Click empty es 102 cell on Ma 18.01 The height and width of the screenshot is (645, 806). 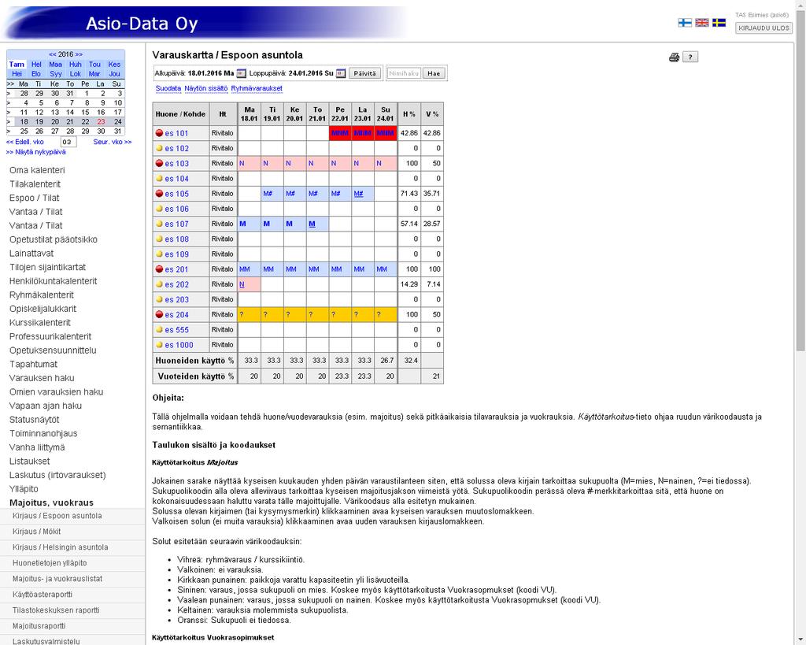coord(249,148)
